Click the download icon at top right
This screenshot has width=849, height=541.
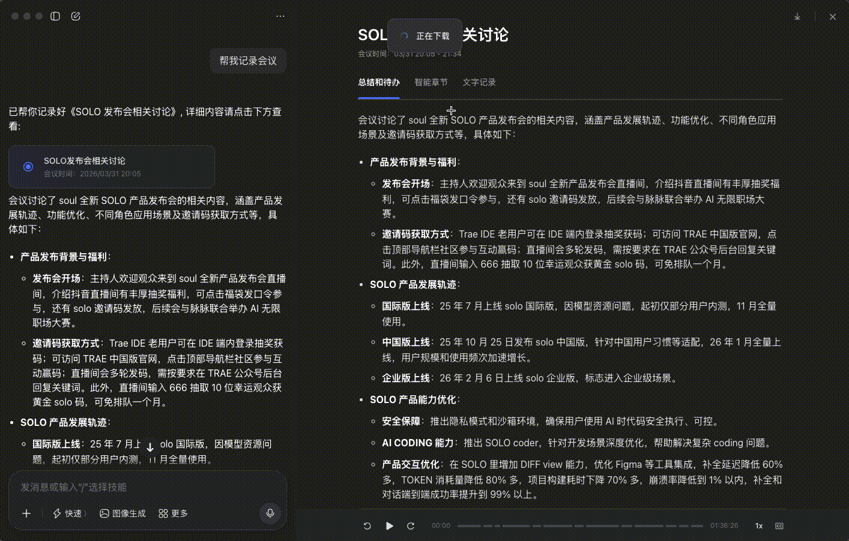tap(797, 17)
